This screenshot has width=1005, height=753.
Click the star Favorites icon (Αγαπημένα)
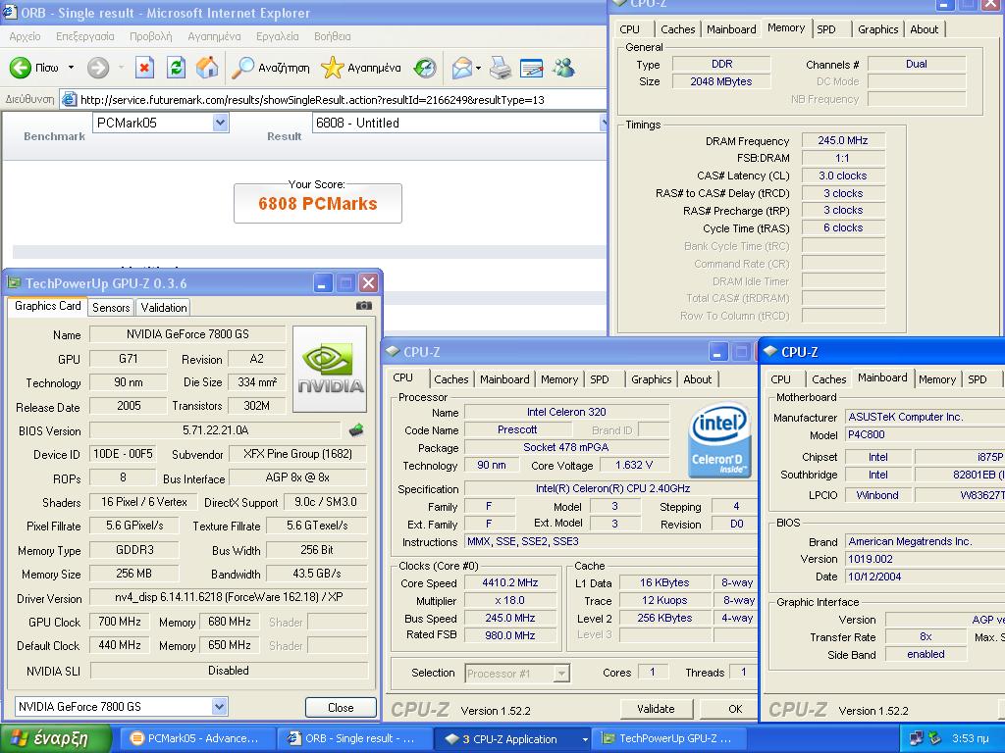(332, 68)
